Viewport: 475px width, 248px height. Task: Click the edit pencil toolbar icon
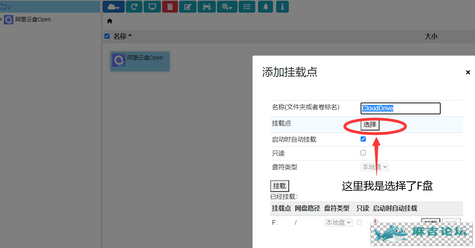pyautogui.click(x=188, y=7)
